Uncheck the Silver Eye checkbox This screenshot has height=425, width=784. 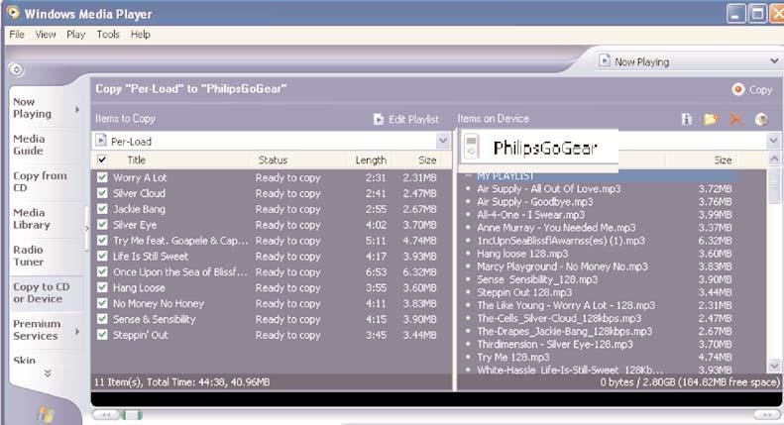point(102,225)
